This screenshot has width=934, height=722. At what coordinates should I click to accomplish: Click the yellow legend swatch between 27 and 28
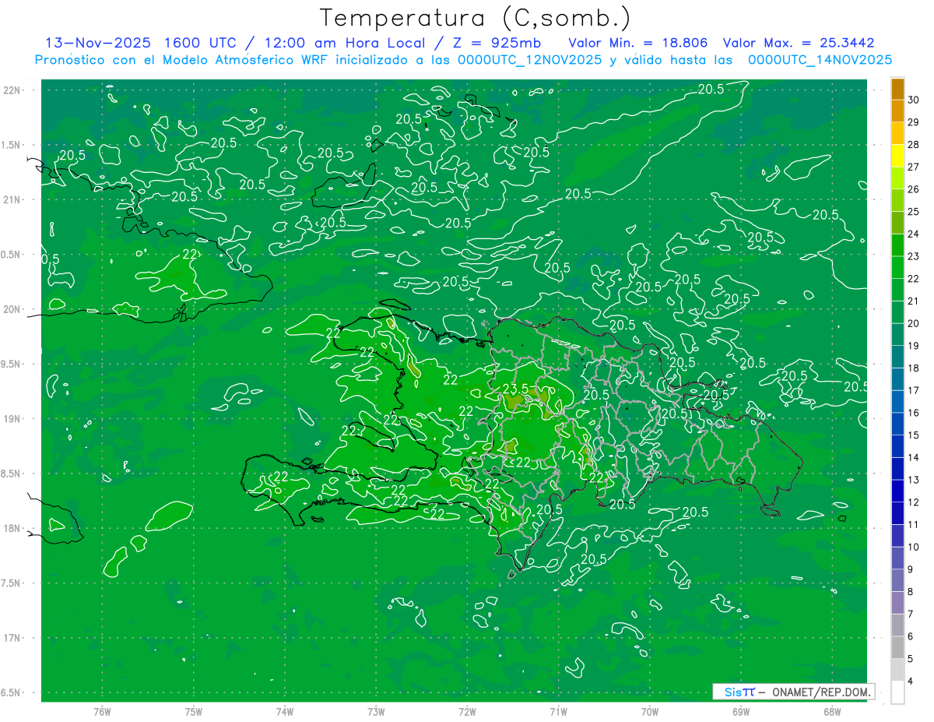coord(897,156)
